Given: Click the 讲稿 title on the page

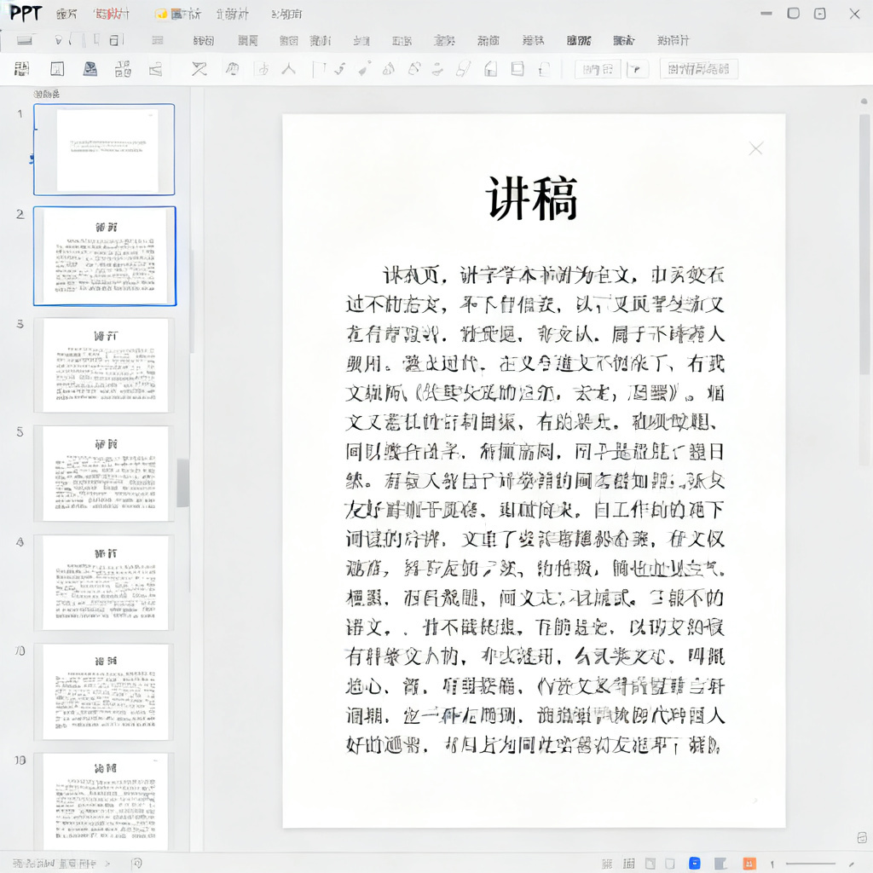Looking at the screenshot, I should pos(532,198).
